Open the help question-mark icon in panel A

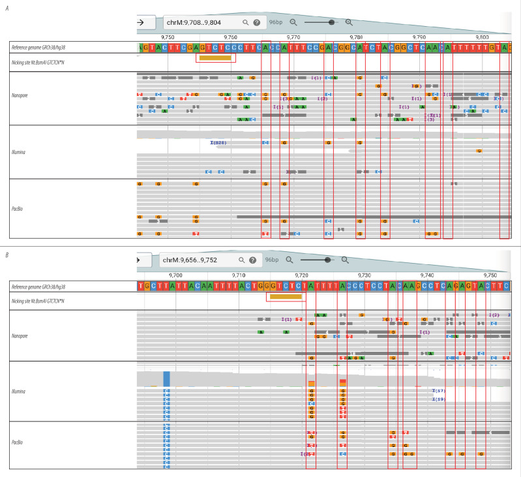coord(256,22)
